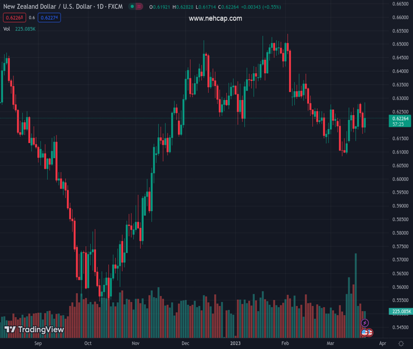Click the 2023 label on time axis
Viewport: 413px width, 349px height.
click(x=235, y=344)
